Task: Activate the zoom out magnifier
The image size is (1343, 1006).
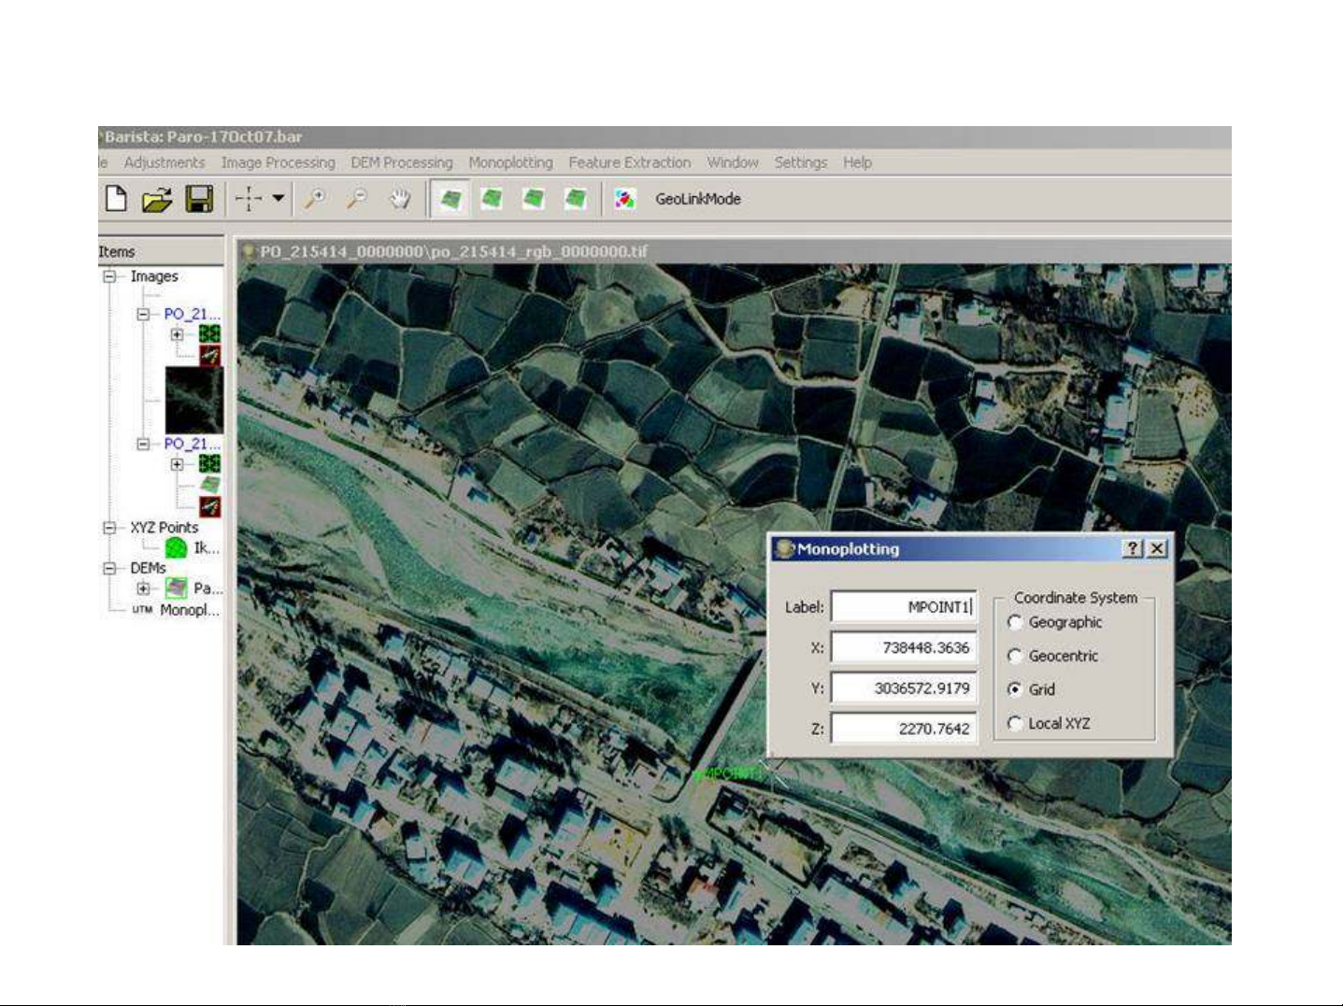Action: tap(357, 199)
